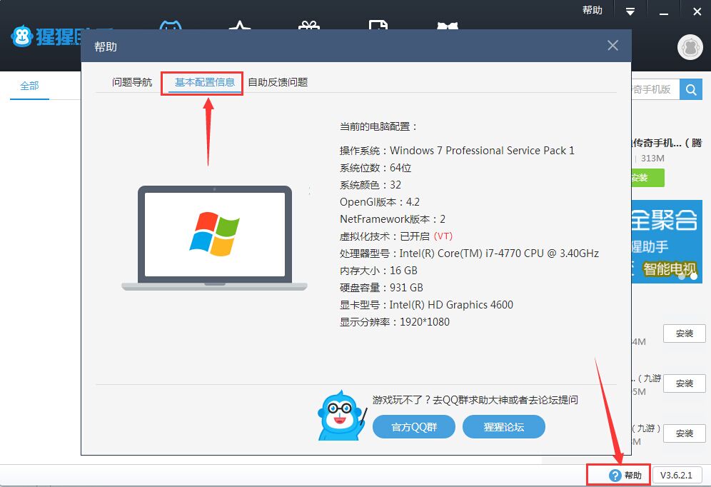Click the blue monkey mascot with glasses
711x487 pixels.
pyautogui.click(x=342, y=416)
